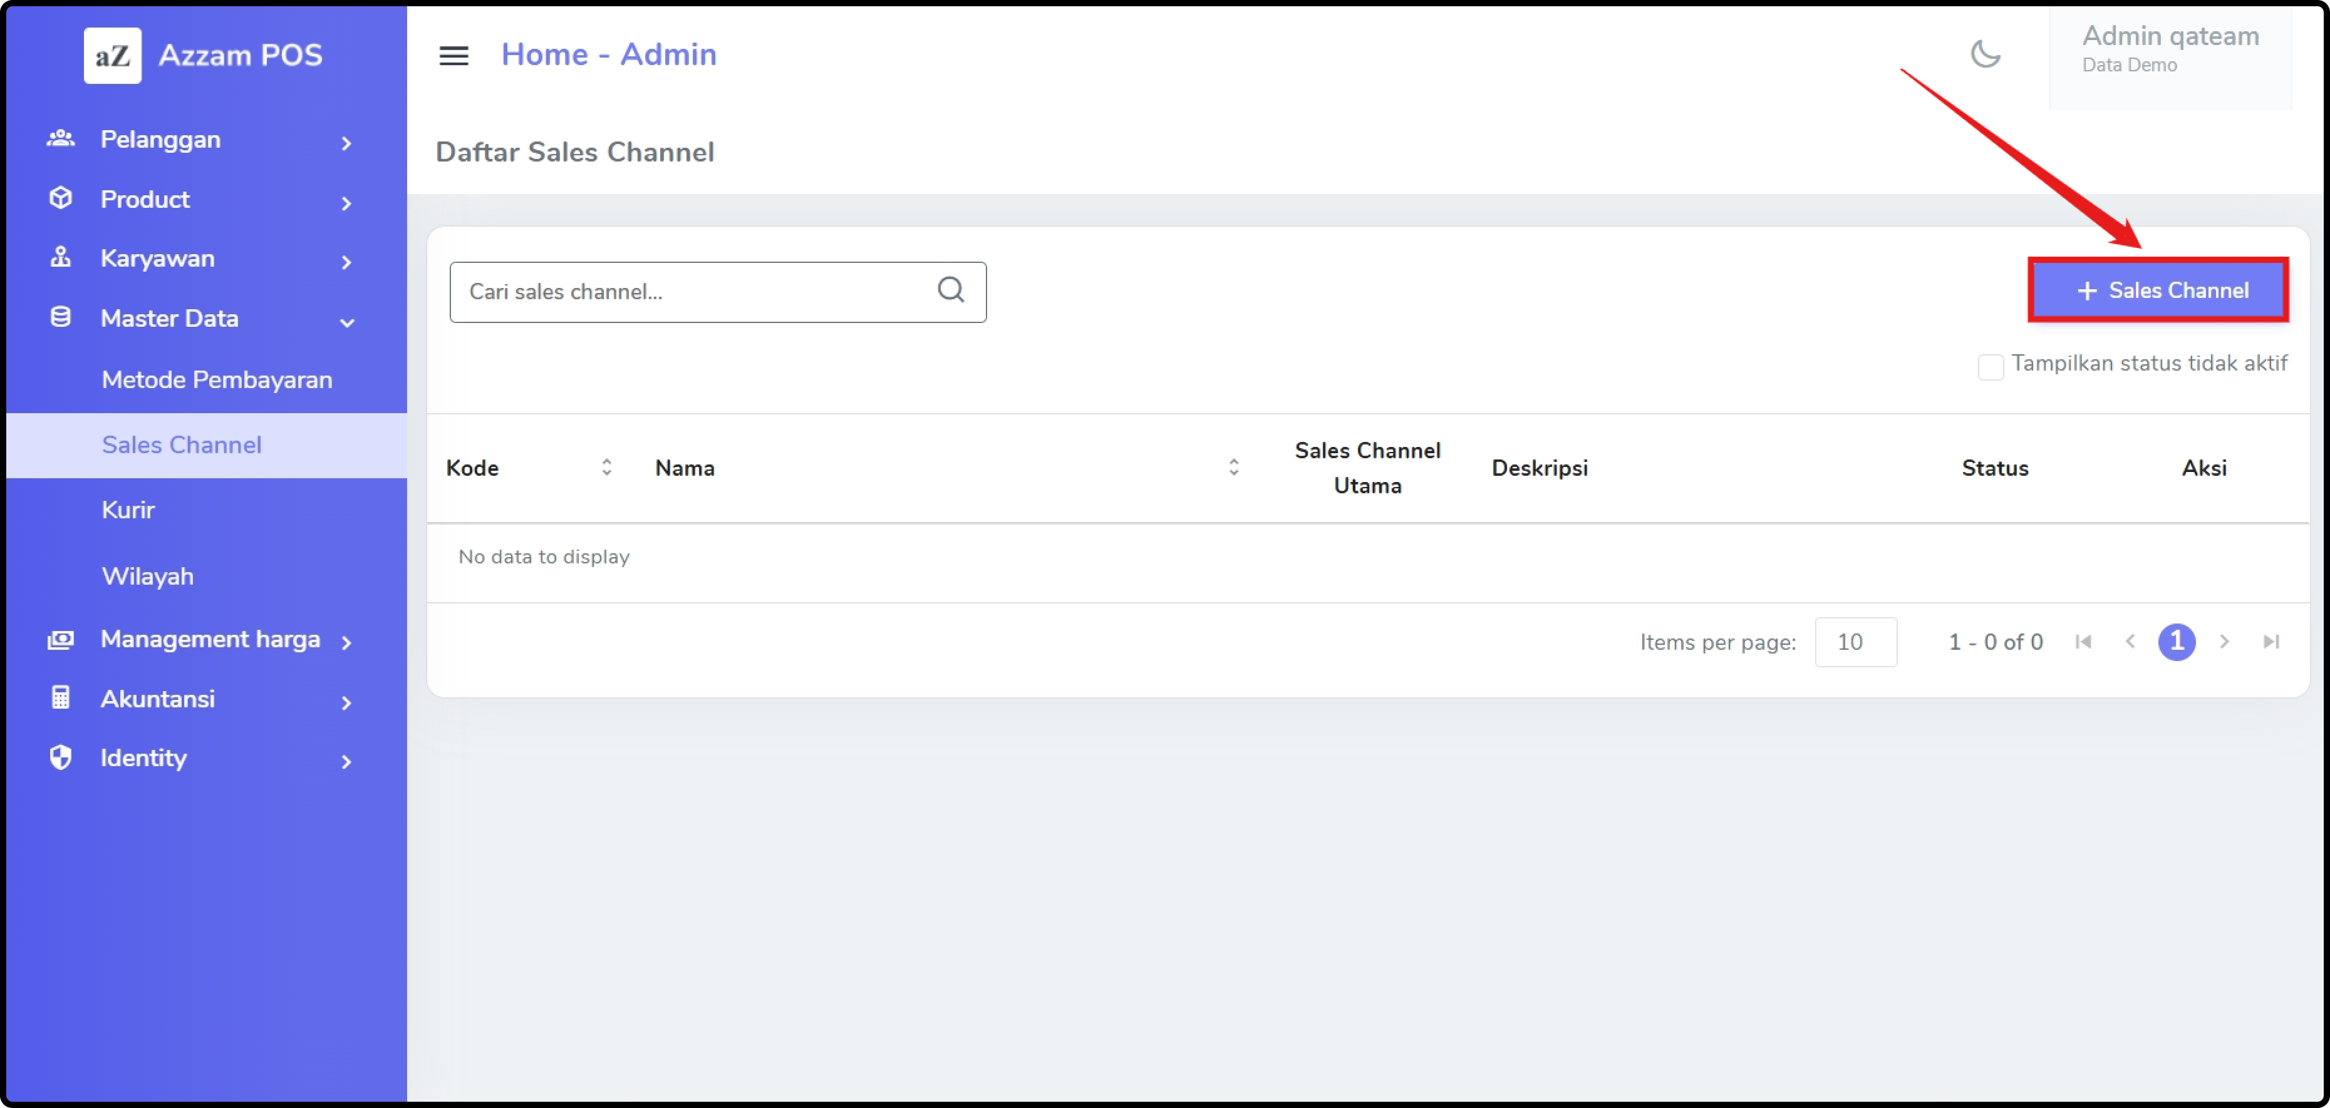Click the hamburger menu icon
This screenshot has height=1108, width=2330.
point(453,56)
